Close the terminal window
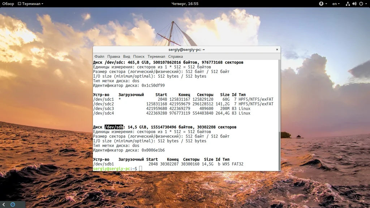This screenshot has width=370, height=208. [x=277, y=49]
